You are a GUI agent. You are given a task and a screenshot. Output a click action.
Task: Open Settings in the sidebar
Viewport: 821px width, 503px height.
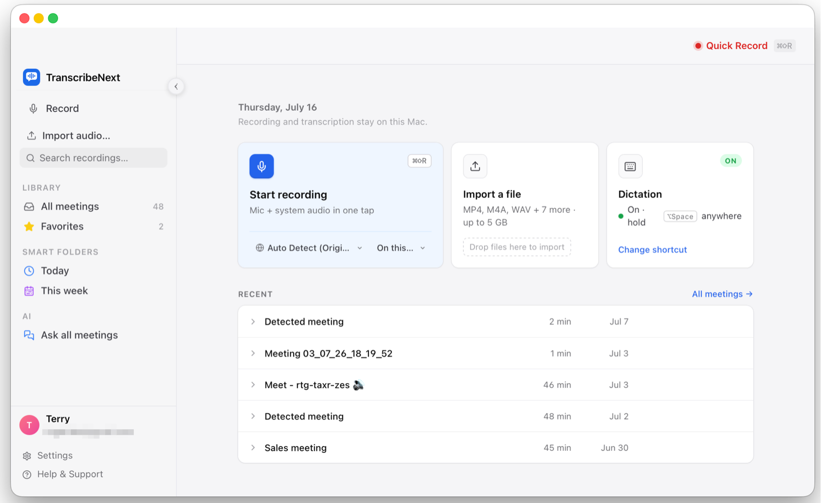click(55, 456)
